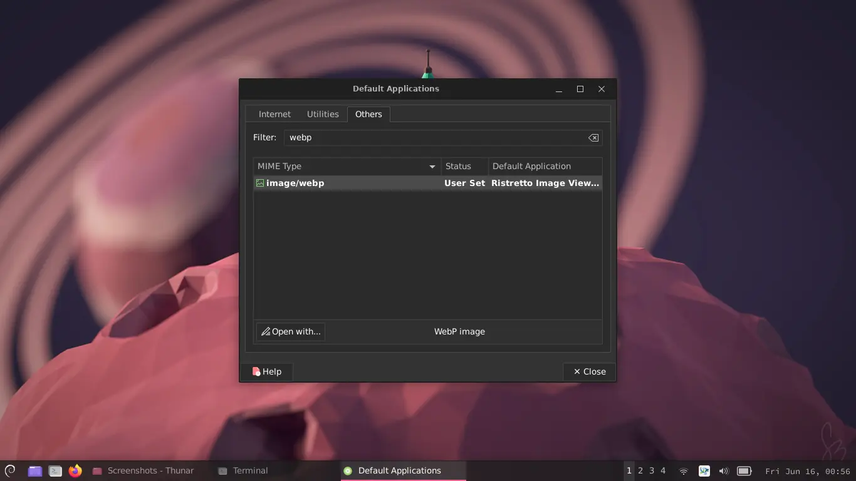Switch to the Internet tab
The height and width of the screenshot is (481, 856).
tap(274, 115)
